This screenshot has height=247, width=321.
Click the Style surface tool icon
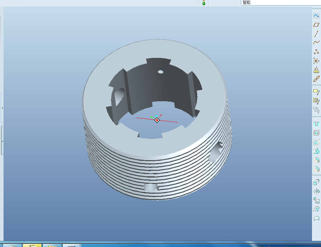pyautogui.click(x=316, y=218)
